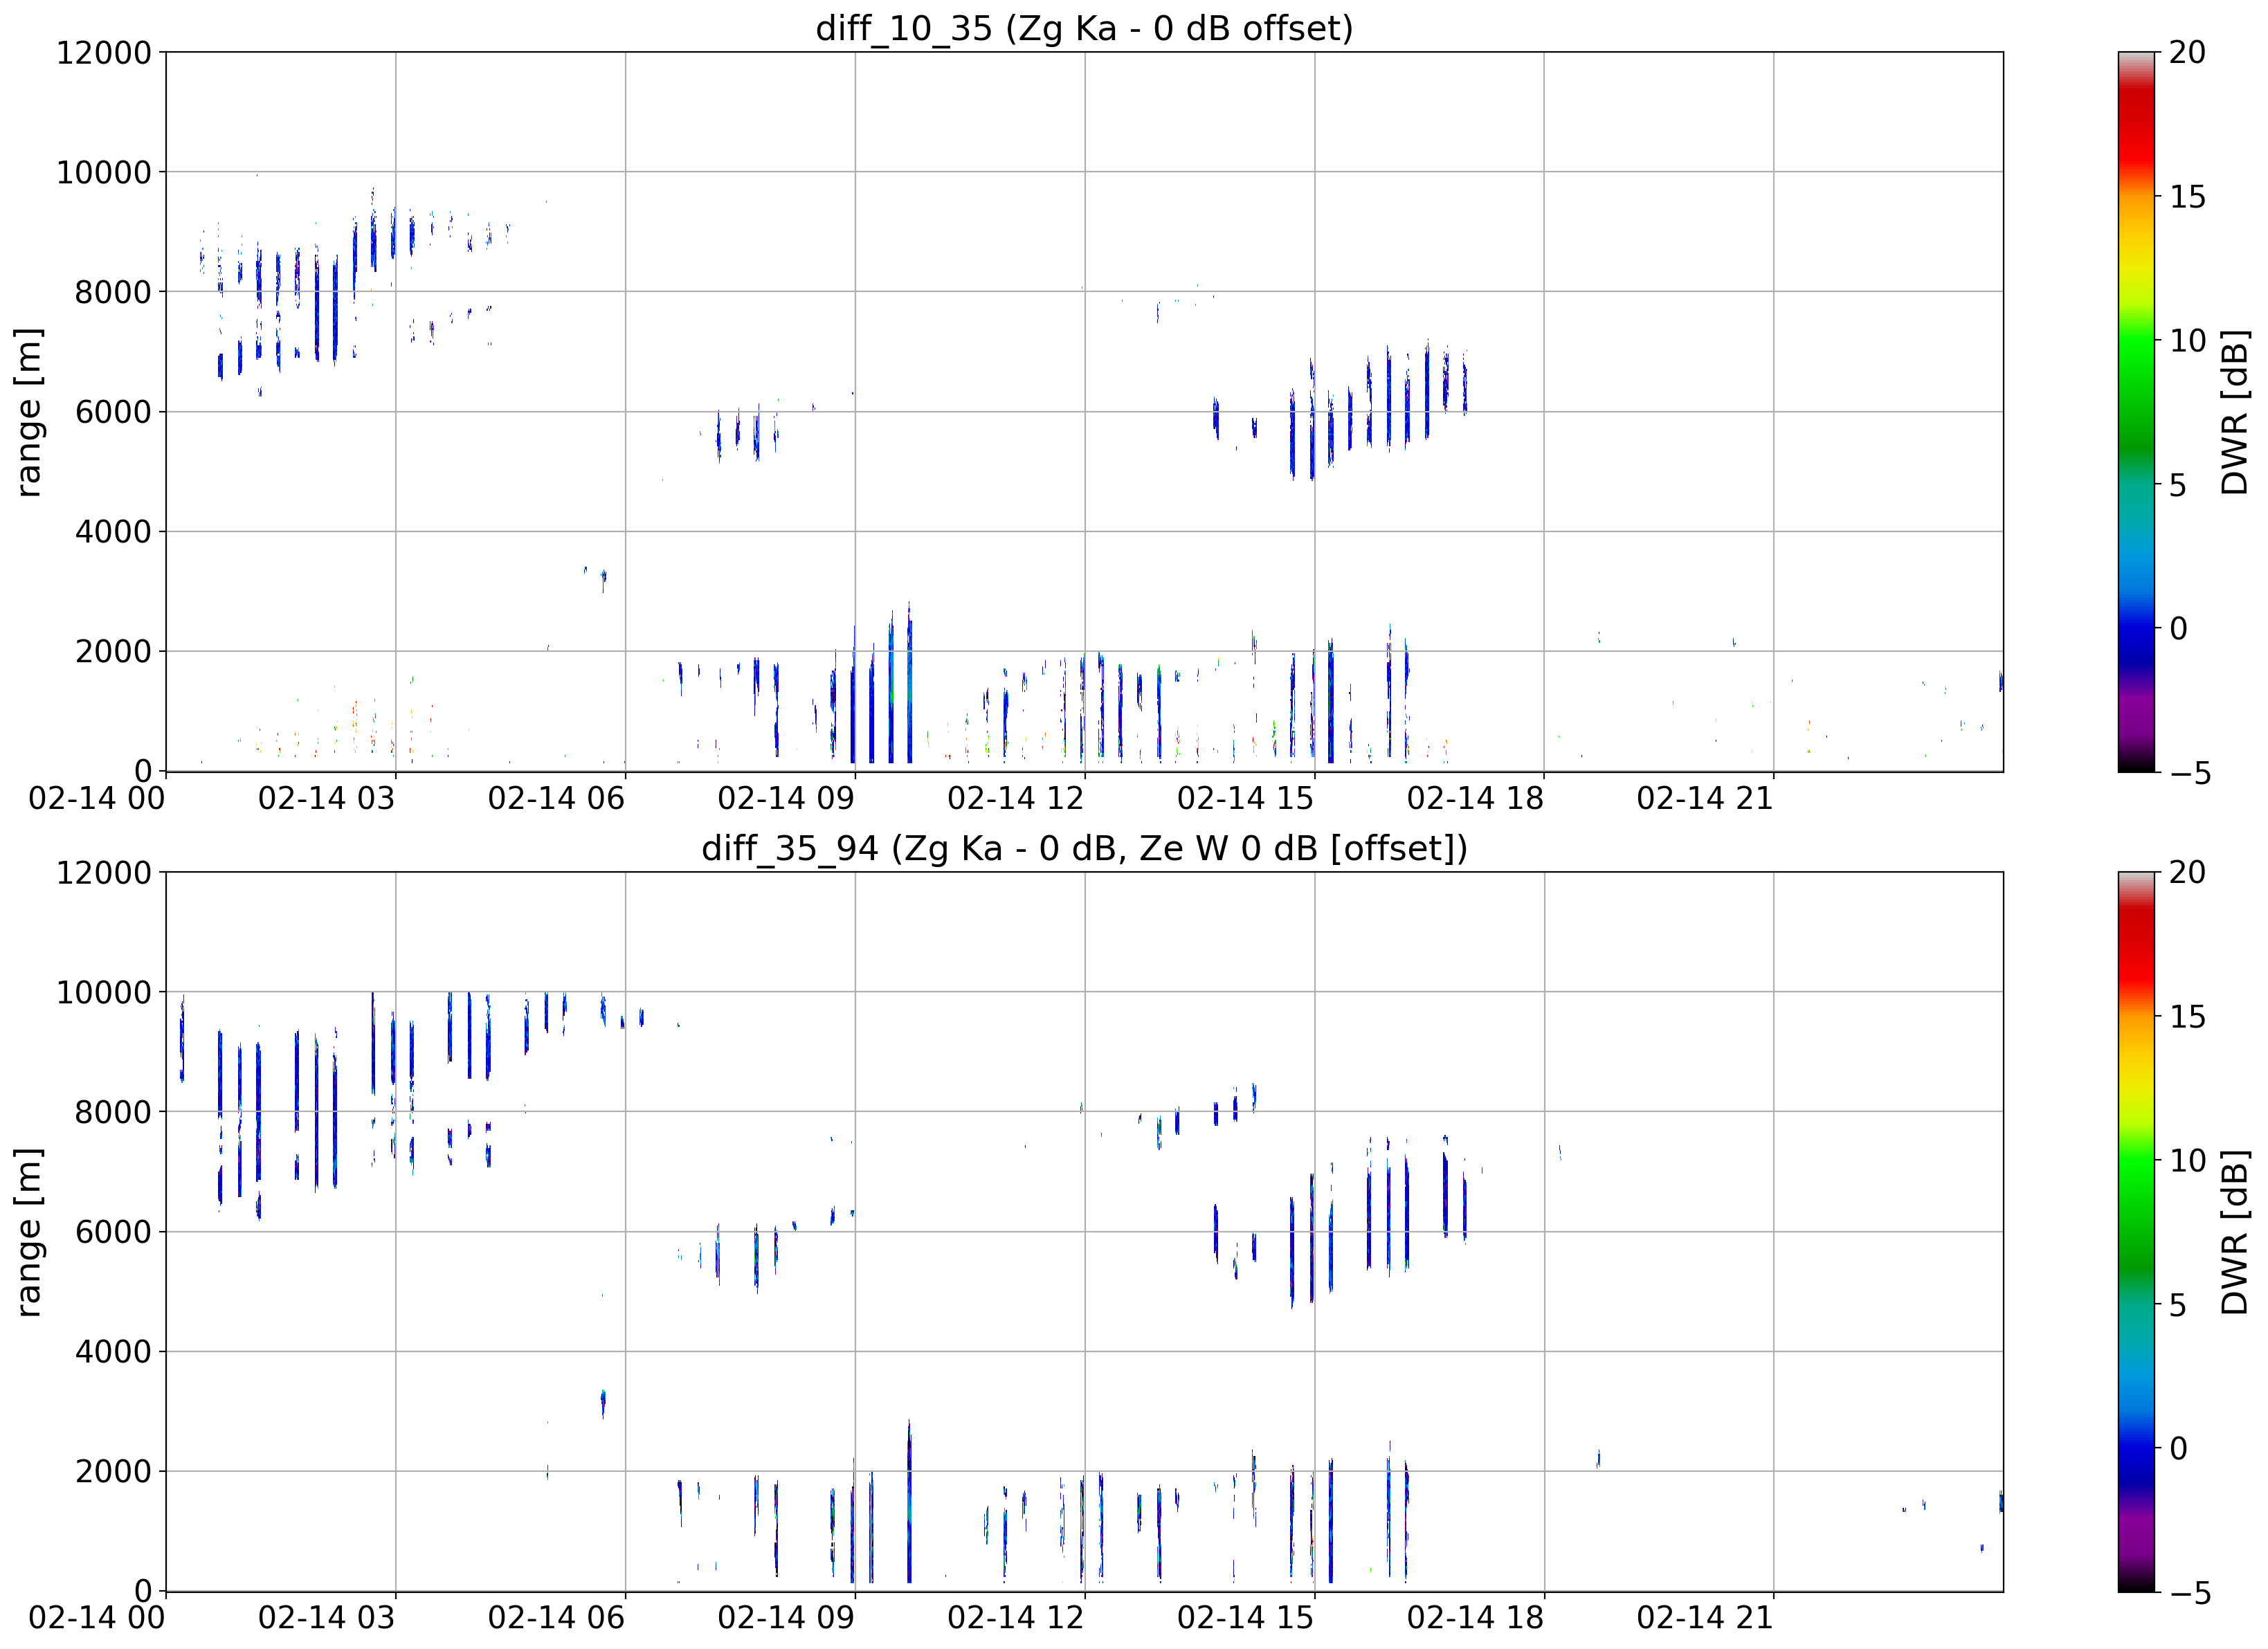Viewport: 2268px width, 1649px height.
Task: Click top colorbar tick label '−5'
Action: tap(2189, 773)
